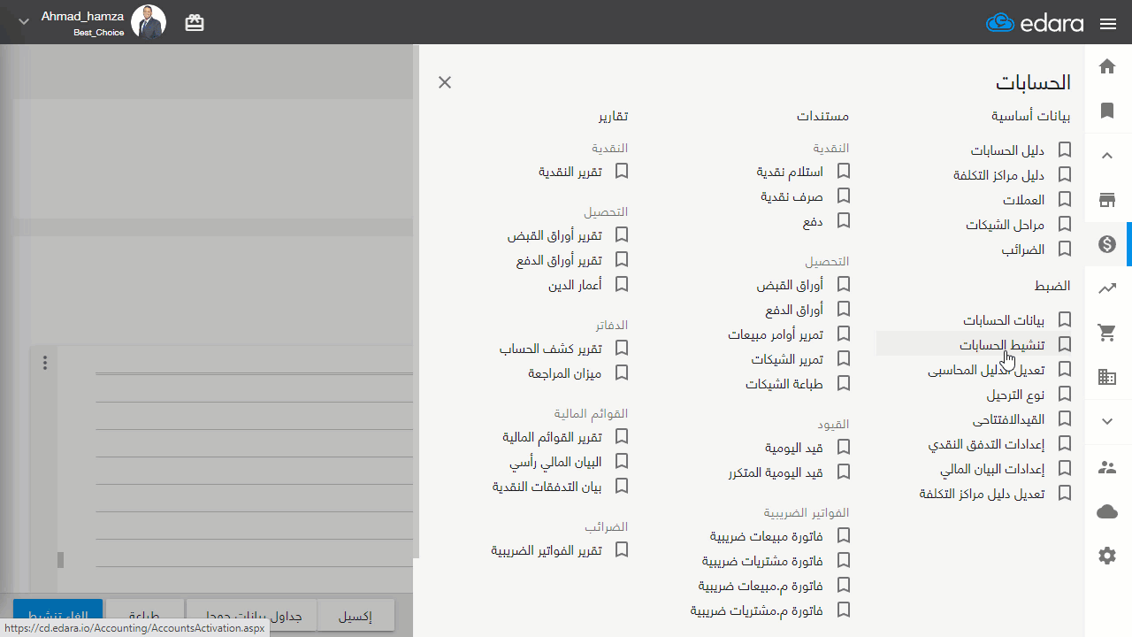The image size is (1132, 637).
Task: Open بيانات الحسابات menu item
Action: pyautogui.click(x=1004, y=320)
